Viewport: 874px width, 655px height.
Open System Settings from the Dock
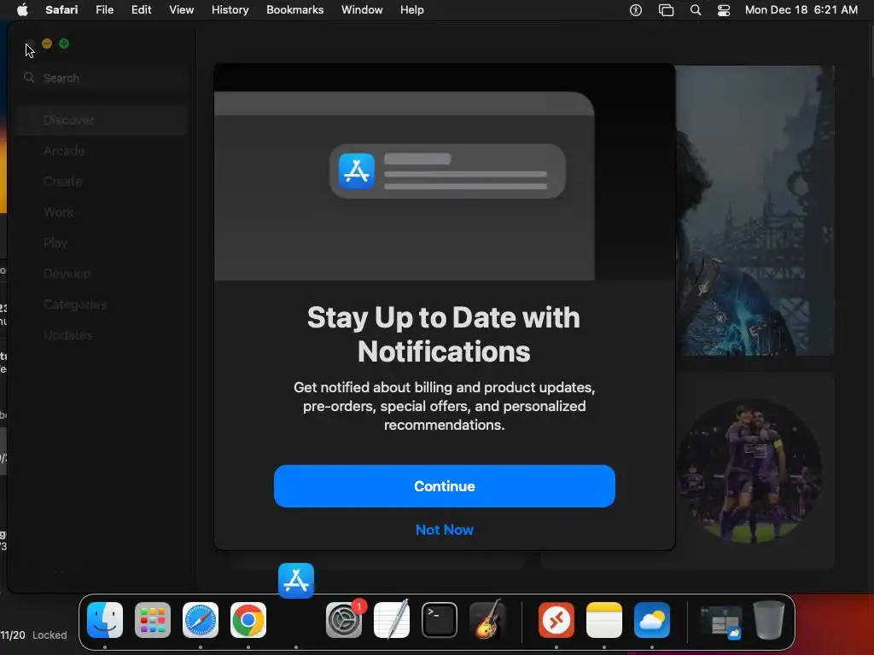[x=344, y=620]
